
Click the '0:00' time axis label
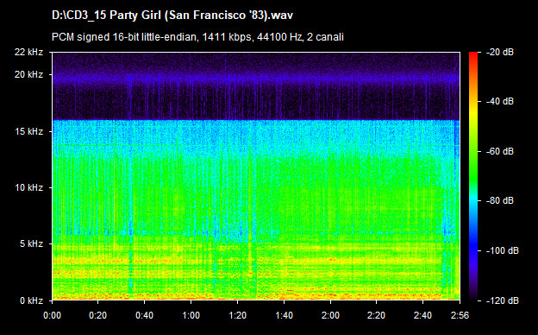click(x=52, y=315)
